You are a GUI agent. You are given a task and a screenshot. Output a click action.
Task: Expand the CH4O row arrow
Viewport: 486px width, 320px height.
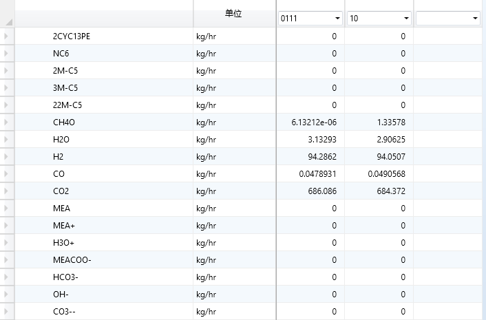point(7,122)
